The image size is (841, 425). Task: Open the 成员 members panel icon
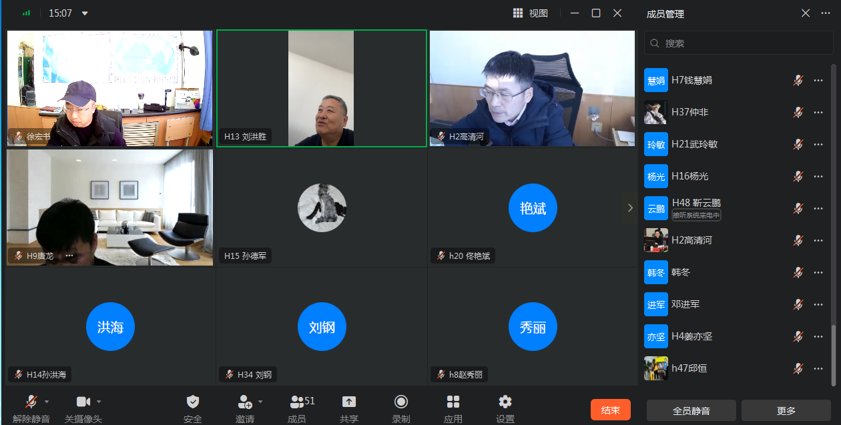(x=297, y=402)
